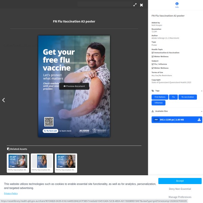Click Manage Preferences in cookie banner
Image resolution: width=203 pixels, height=203 pixels.
(x=180, y=197)
